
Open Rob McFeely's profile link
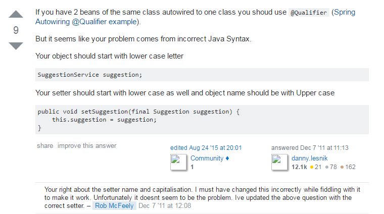coord(114,206)
